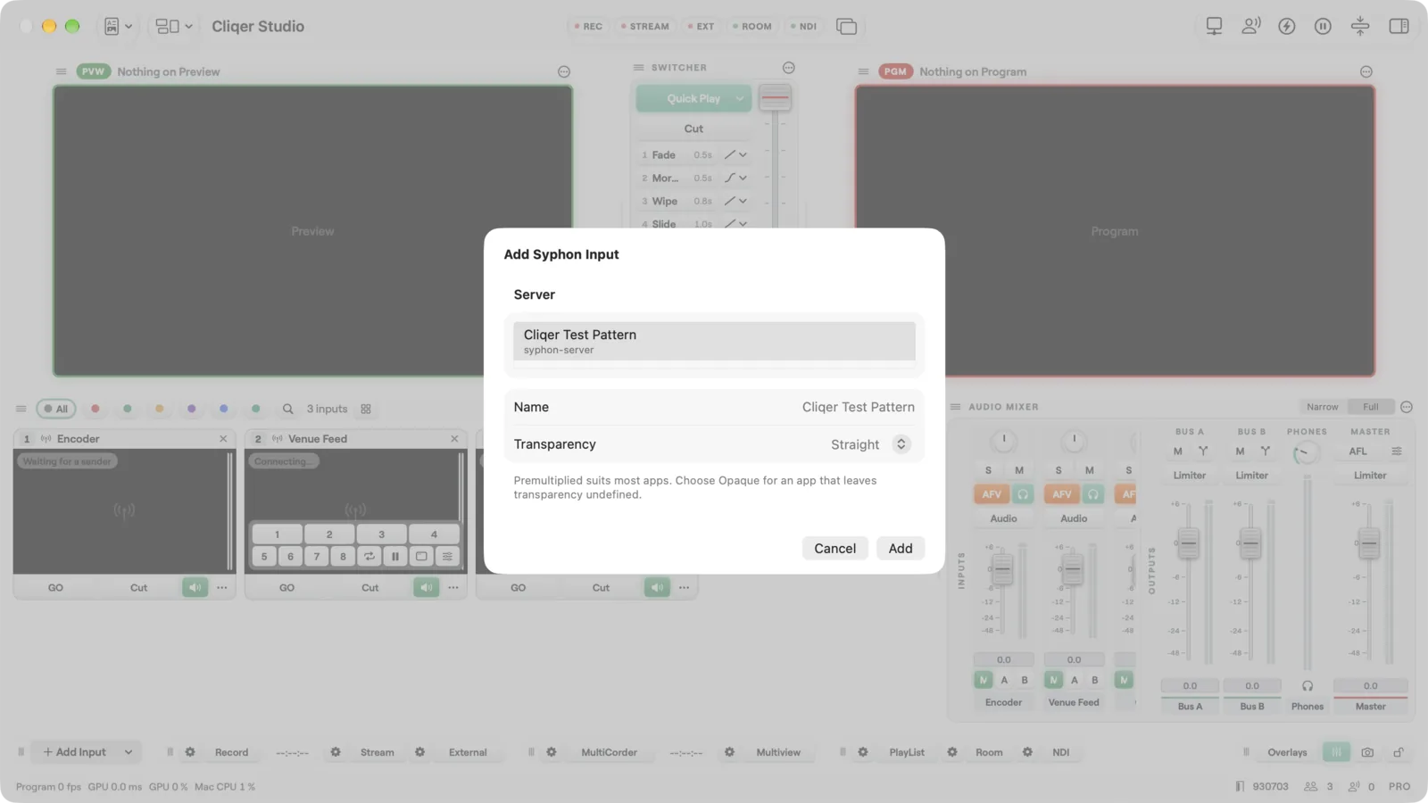Close the Venue Feed input tile
Screen dimensions: 1428x803
[x=454, y=439]
